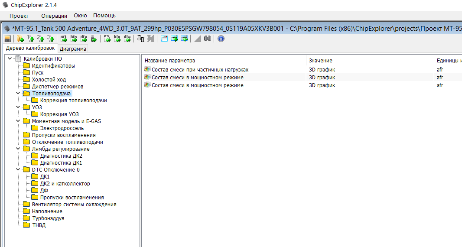Viewport: 462px width, 247px height.
Task: Click the '1+' add item toolbar icon
Action: [x=31, y=39]
